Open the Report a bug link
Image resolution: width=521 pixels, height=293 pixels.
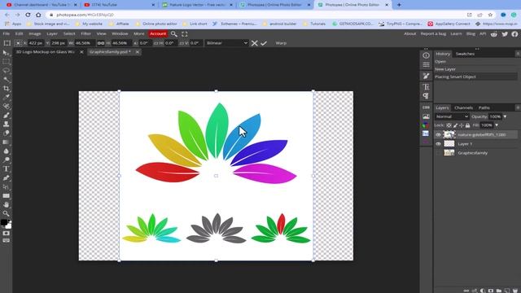click(x=433, y=34)
